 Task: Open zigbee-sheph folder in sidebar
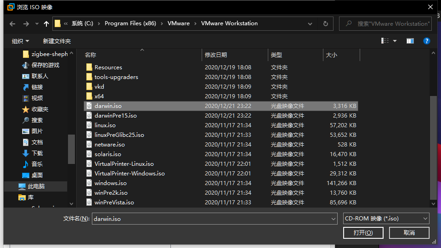pyautogui.click(x=45, y=54)
